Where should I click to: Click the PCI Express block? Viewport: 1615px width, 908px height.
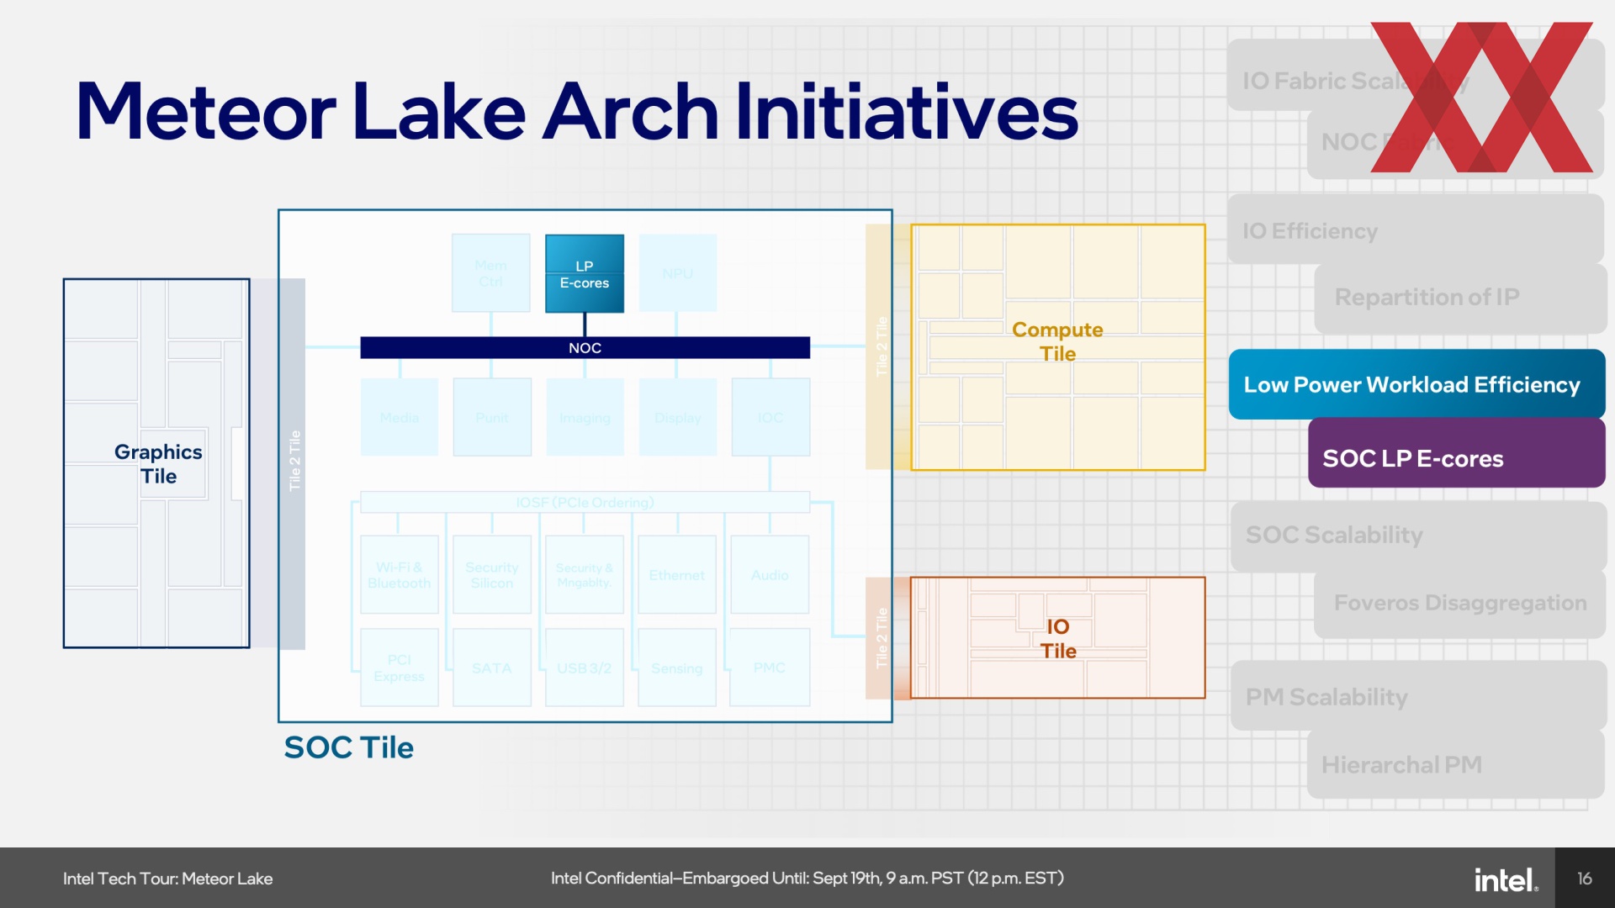coord(400,668)
